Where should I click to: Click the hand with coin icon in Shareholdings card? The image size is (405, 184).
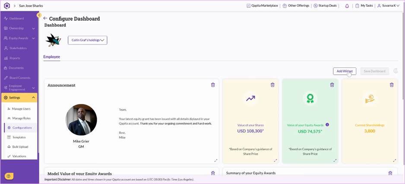click(x=370, y=99)
